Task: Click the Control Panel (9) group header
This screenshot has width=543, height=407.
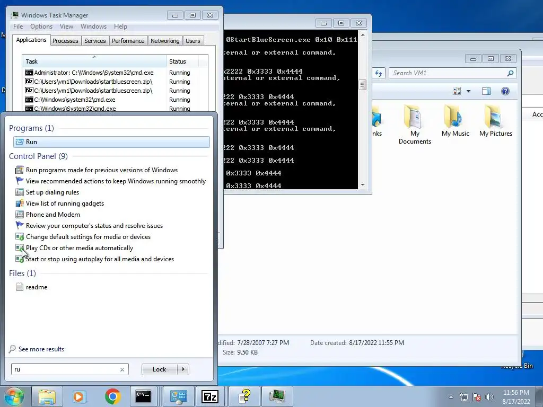Action: click(38, 156)
